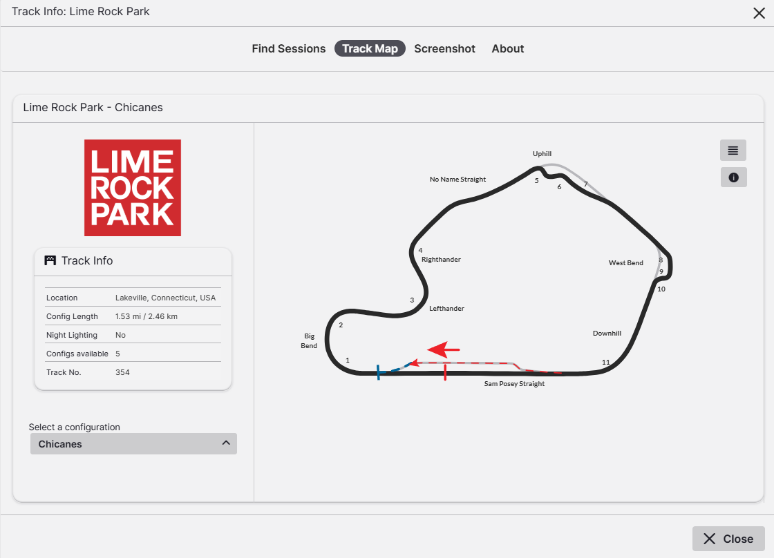The image size is (774, 558).
Task: Open the Screenshot tab
Action: pyautogui.click(x=445, y=49)
